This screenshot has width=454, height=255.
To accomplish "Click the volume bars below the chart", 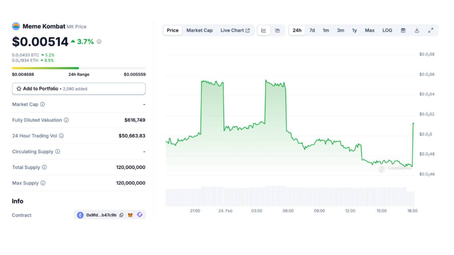I will pos(290,196).
